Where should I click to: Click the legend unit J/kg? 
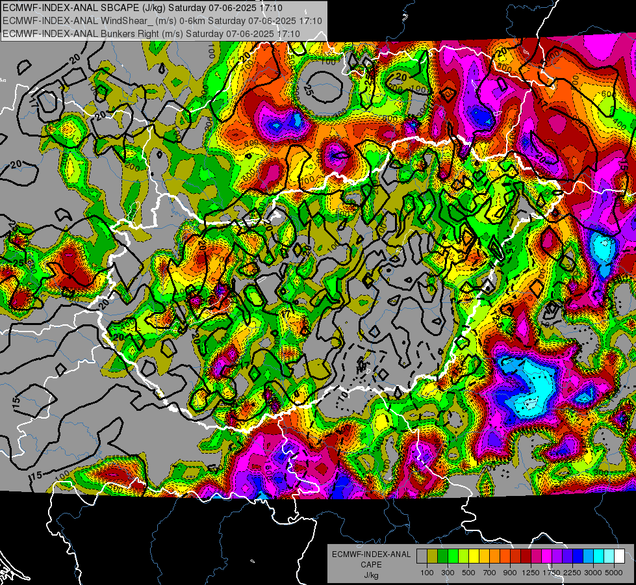pyautogui.click(x=371, y=575)
